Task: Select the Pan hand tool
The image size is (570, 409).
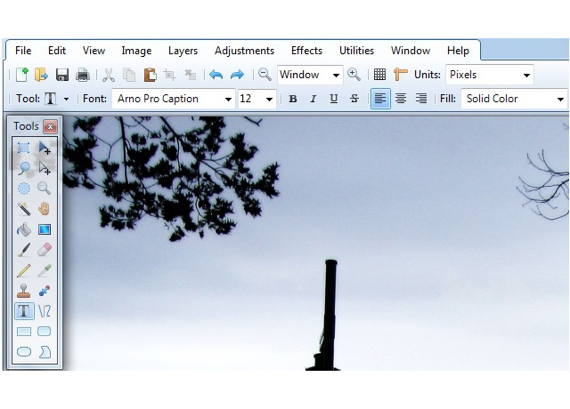Action: click(x=45, y=209)
